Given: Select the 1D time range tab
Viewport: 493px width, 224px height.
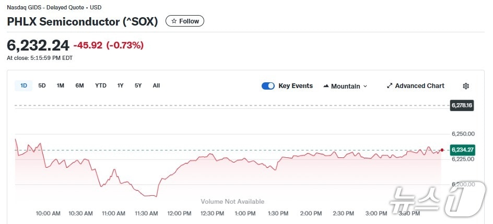Looking at the screenshot, I should [x=24, y=85].
